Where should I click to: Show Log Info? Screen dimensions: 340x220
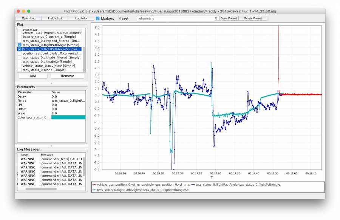81,18
